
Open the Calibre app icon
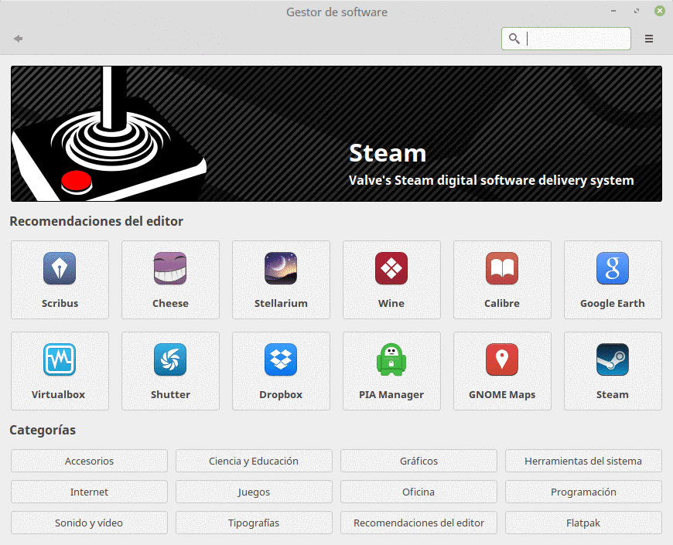pos(502,269)
